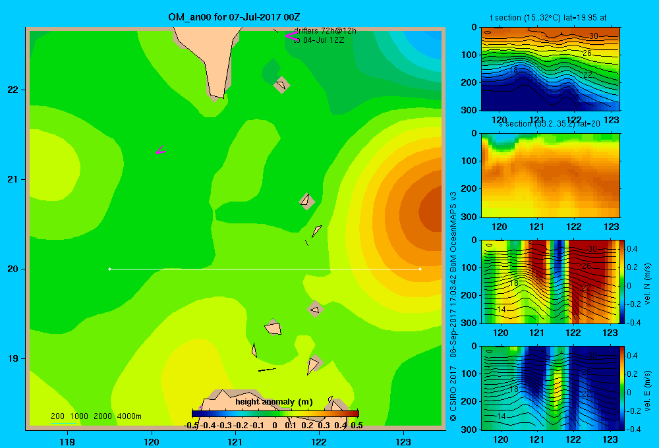The width and height of the screenshot is (659, 448).
Task: Click the 'vel. N (m/s)' axis label
Action: pos(647,284)
